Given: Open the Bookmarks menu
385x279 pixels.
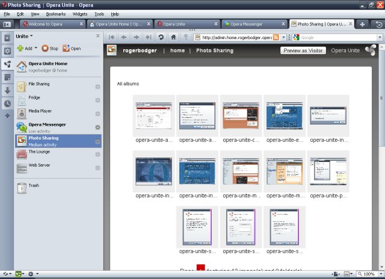Looking at the screenshot, I should pos(56,13).
